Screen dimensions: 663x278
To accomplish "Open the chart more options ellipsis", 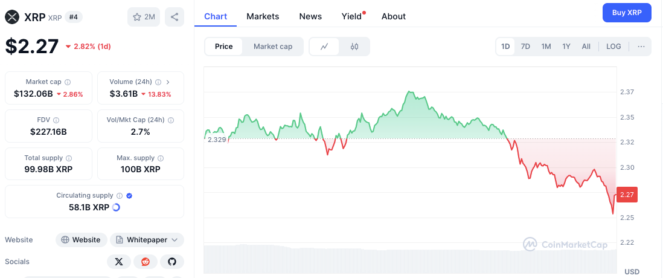I will point(641,47).
